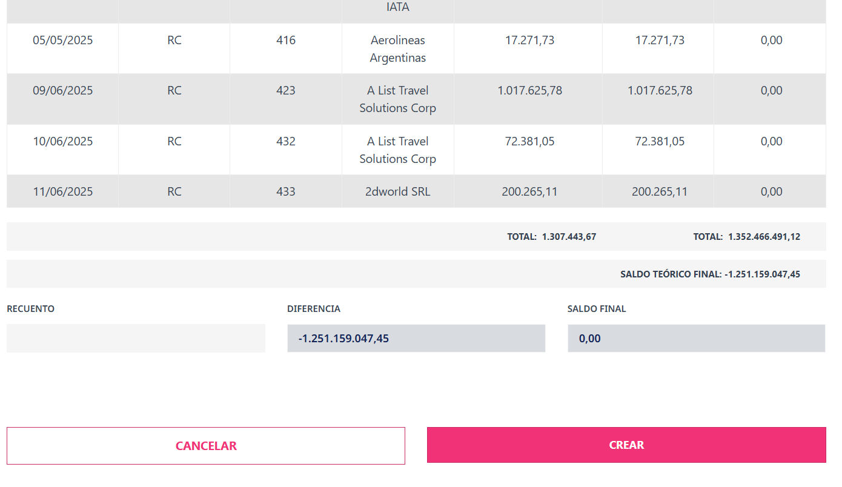Click the TOTAL 1.307.443,67 label

point(552,237)
